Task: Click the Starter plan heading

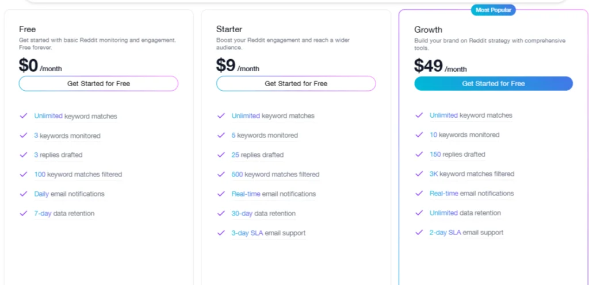Action: (228, 29)
